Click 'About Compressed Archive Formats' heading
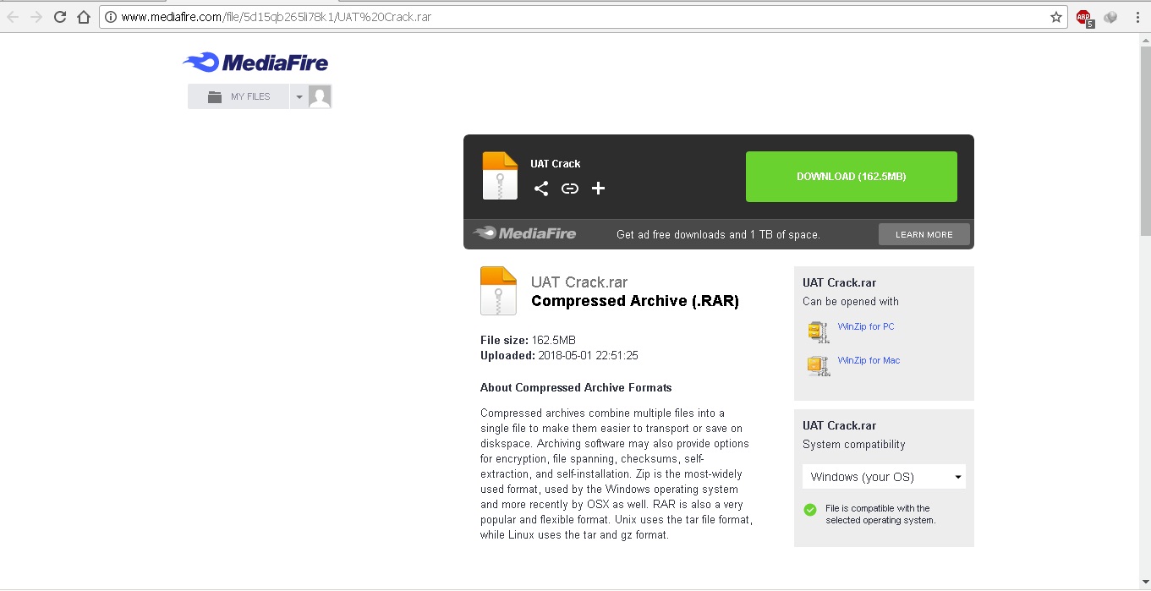The image size is (1151, 591). 576,387
